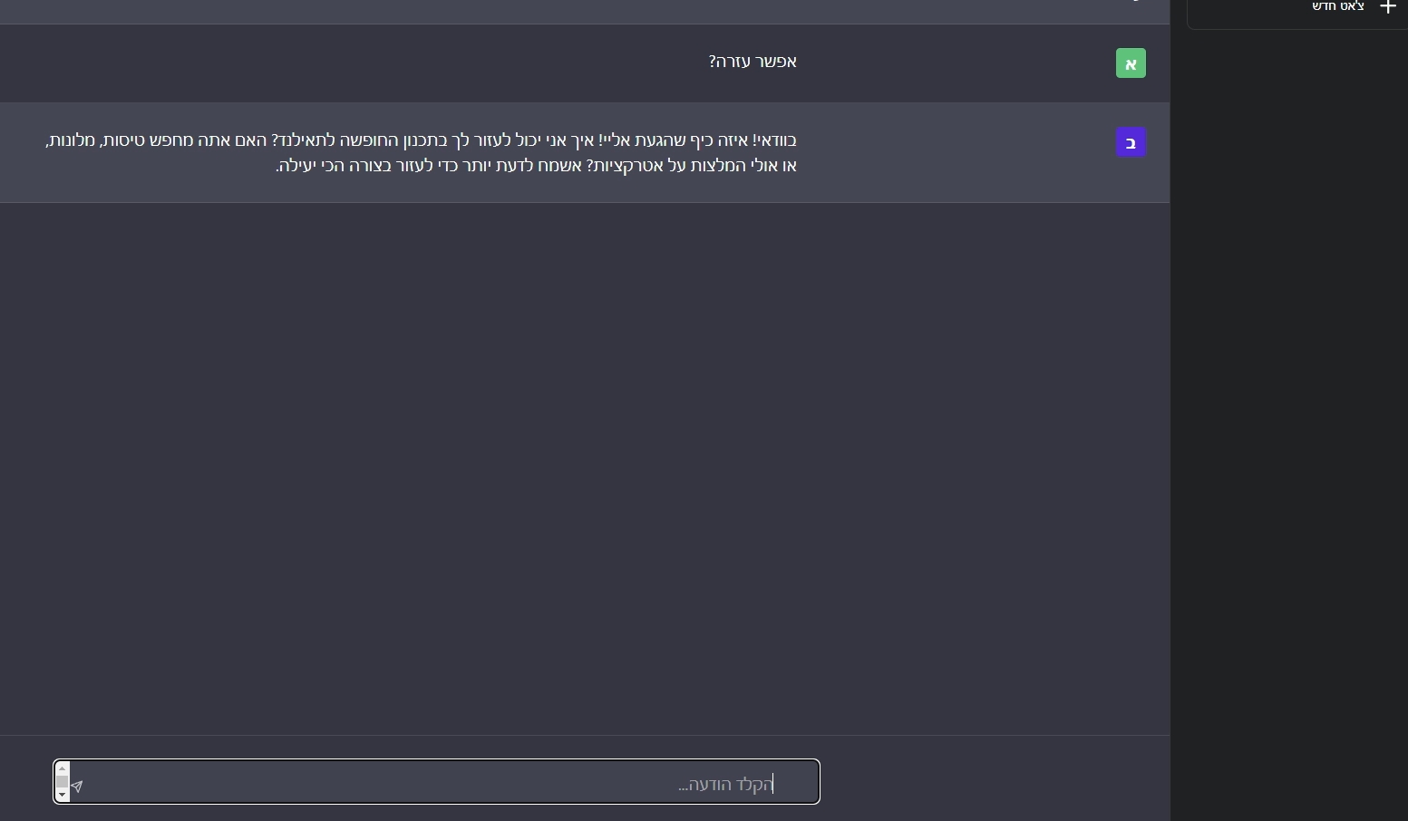
Task: Click the reply's first line starting בוודאי
Action: tap(421, 140)
